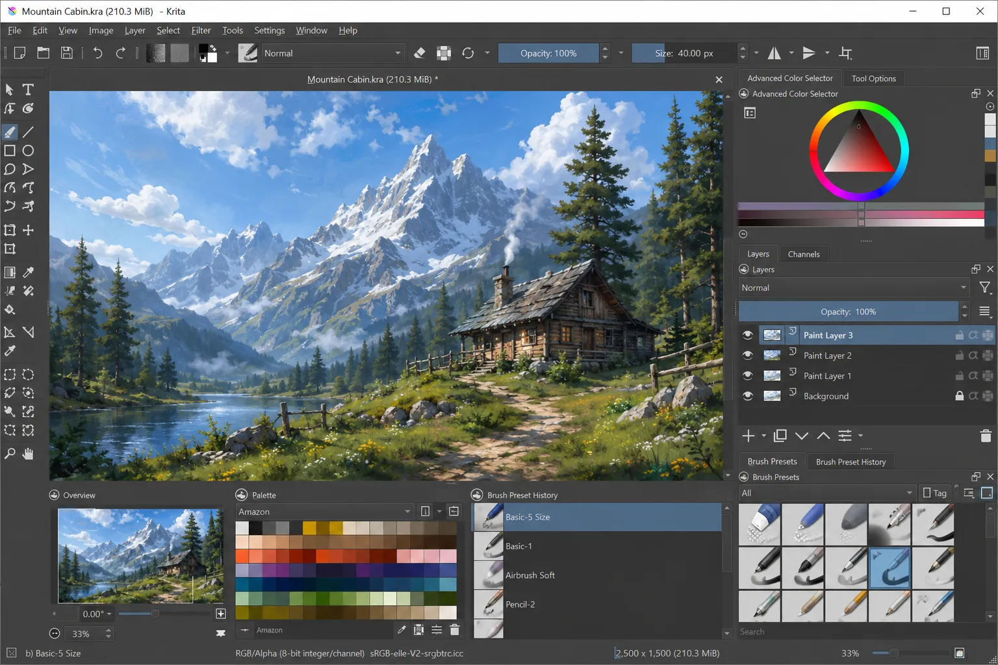Lock Paint Layer 3
This screenshot has height=665, width=998.
(959, 335)
